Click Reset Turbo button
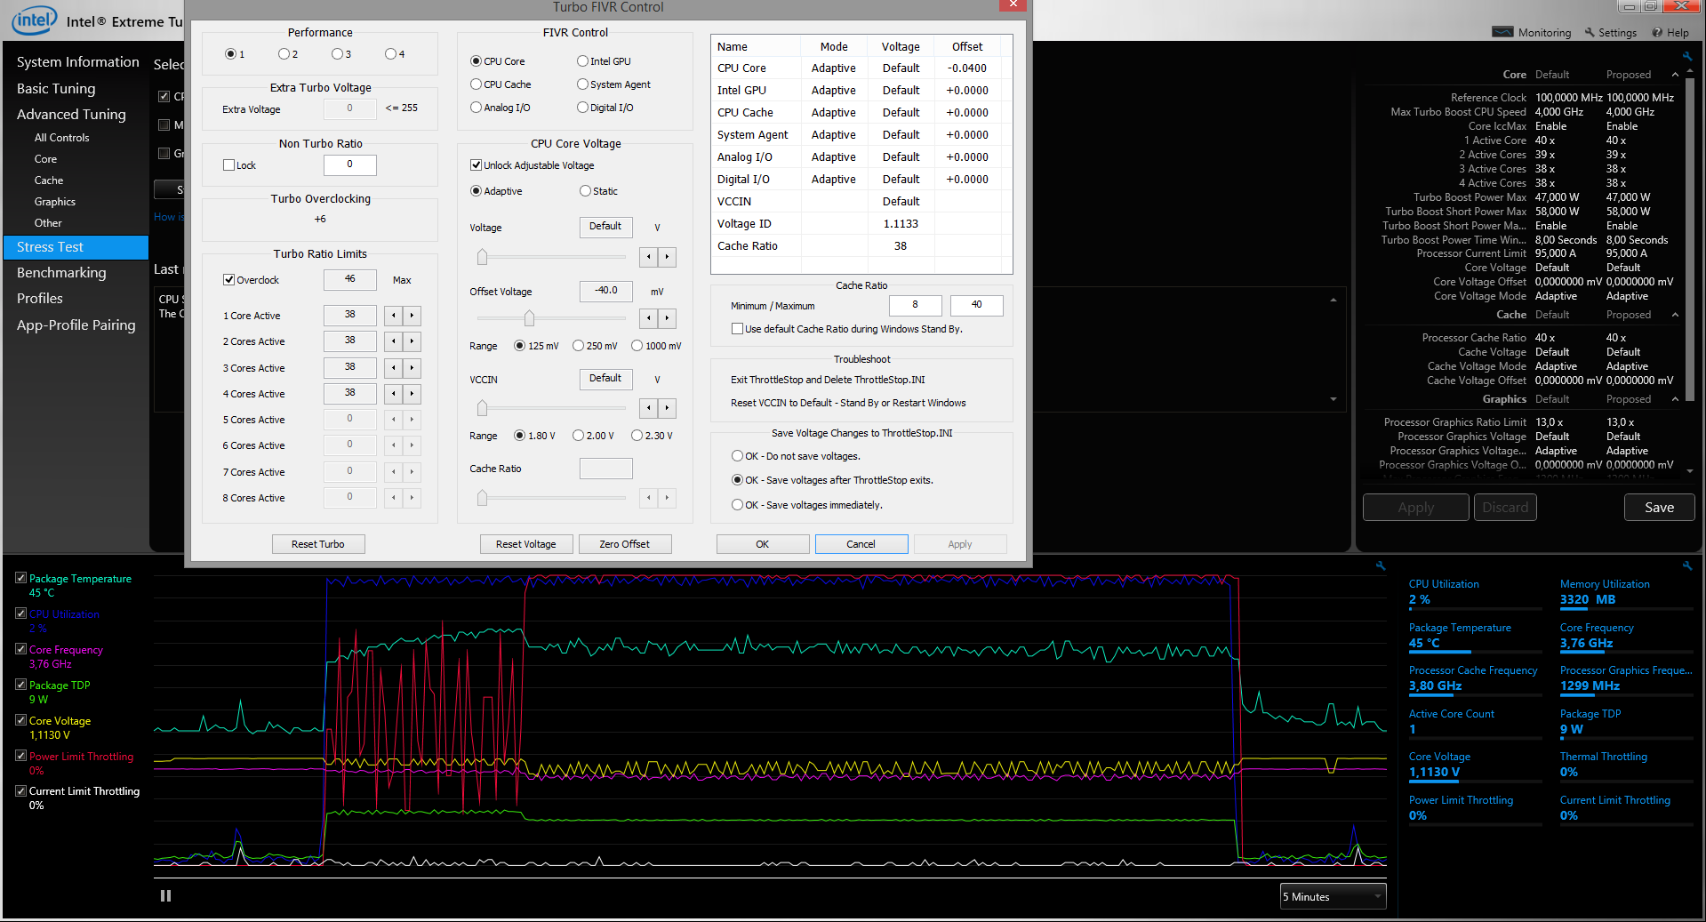This screenshot has height=922, width=1706. pos(317,544)
